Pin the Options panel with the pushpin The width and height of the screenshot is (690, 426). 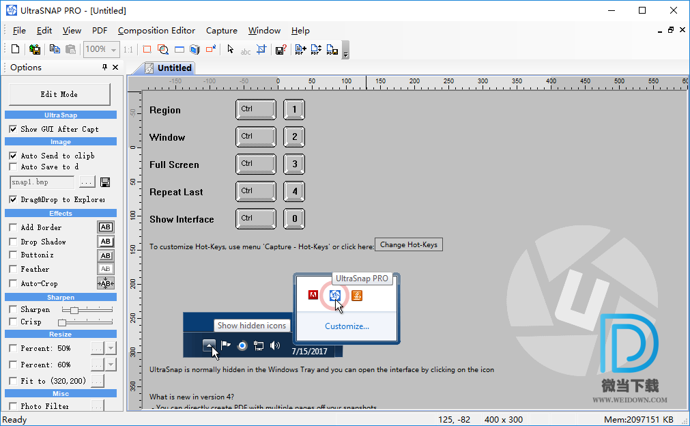pos(104,68)
